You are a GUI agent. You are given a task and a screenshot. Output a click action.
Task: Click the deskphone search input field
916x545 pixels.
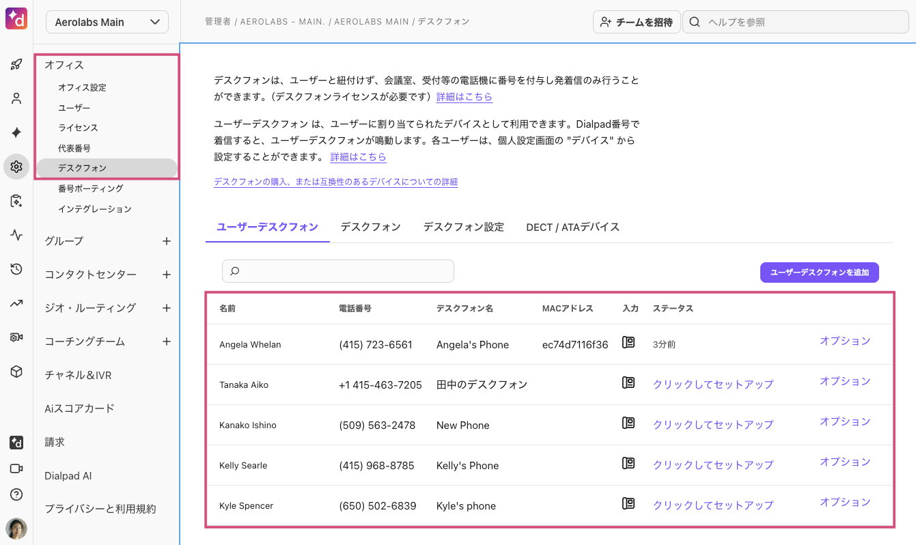tap(338, 271)
